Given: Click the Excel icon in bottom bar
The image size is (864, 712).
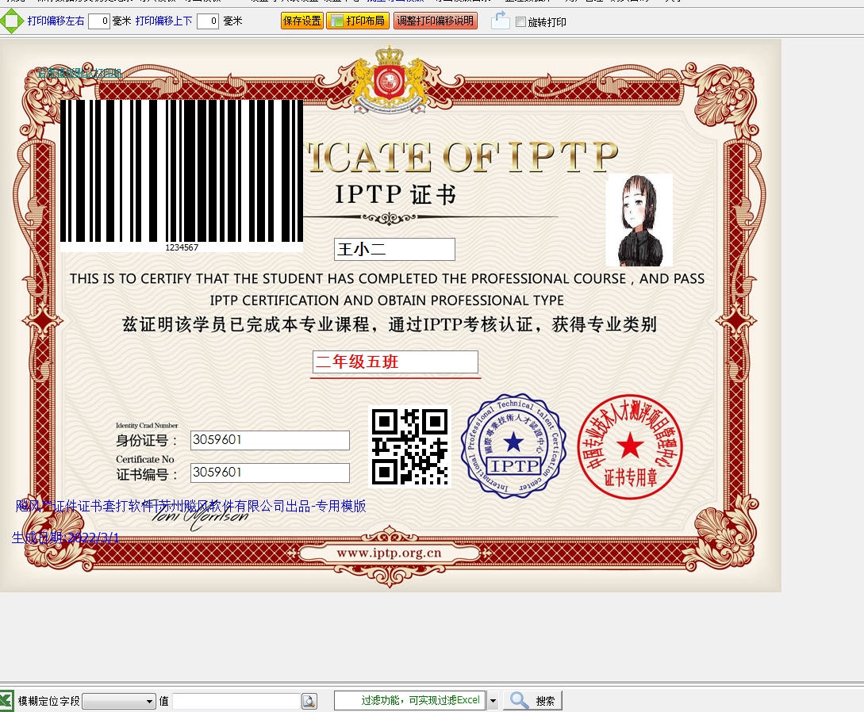Looking at the screenshot, I should click(6, 700).
